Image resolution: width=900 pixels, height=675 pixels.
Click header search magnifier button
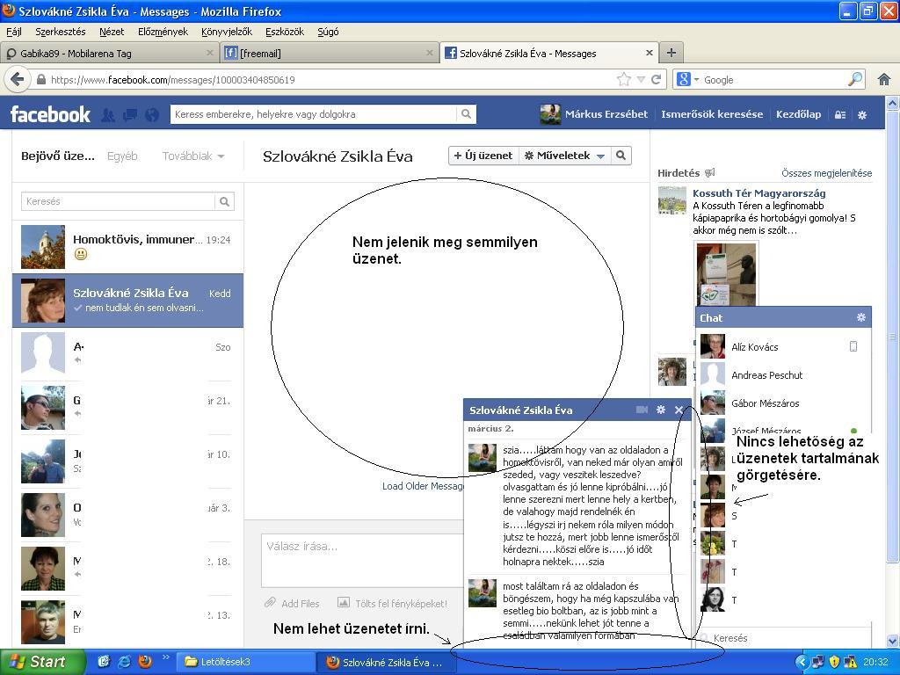click(466, 114)
